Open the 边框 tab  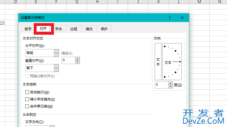(x=74, y=29)
